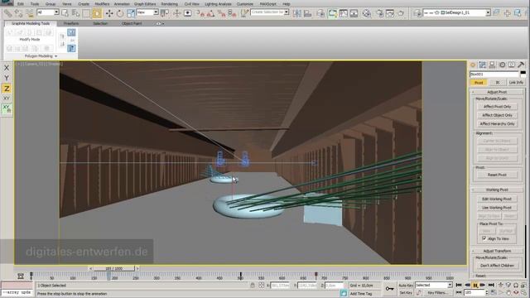The width and height of the screenshot is (530, 298).
Task: Click the Key Filters button
Action: (437, 292)
